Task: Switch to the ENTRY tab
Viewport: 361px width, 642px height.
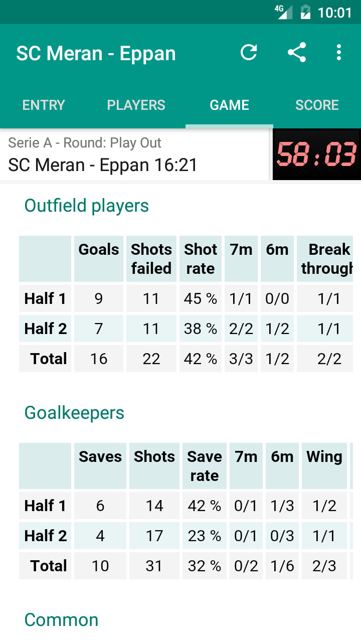Action: (x=43, y=105)
